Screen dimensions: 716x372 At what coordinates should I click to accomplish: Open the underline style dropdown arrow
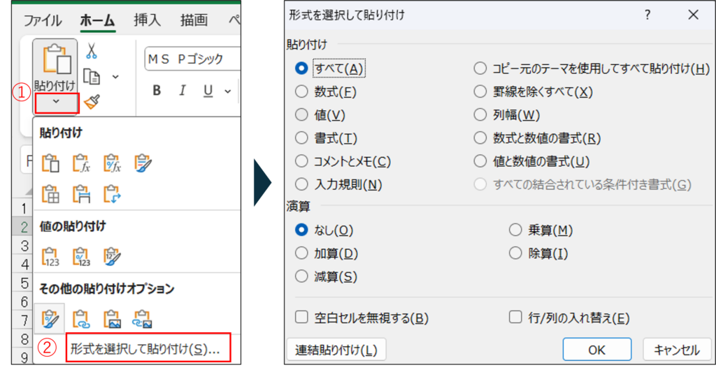click(x=228, y=91)
